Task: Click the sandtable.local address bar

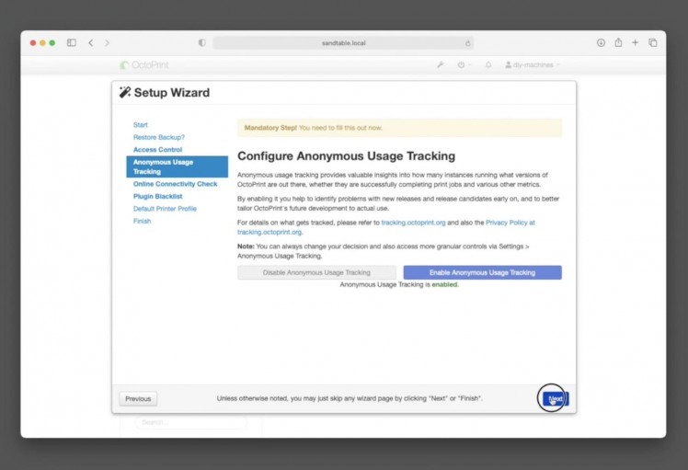Action: 343,43
